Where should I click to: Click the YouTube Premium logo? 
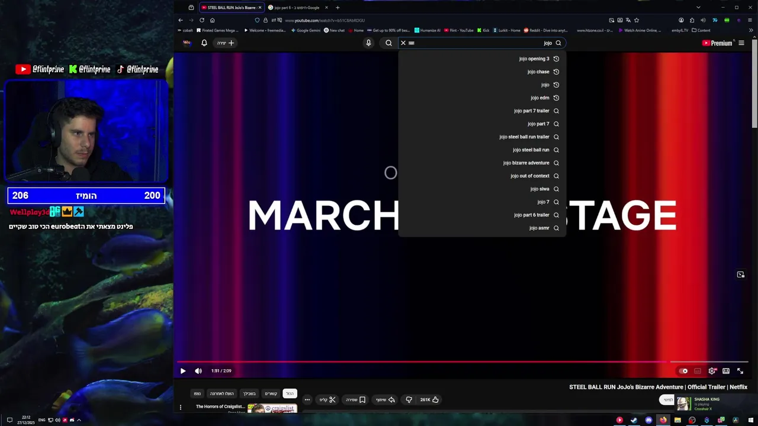[717, 43]
